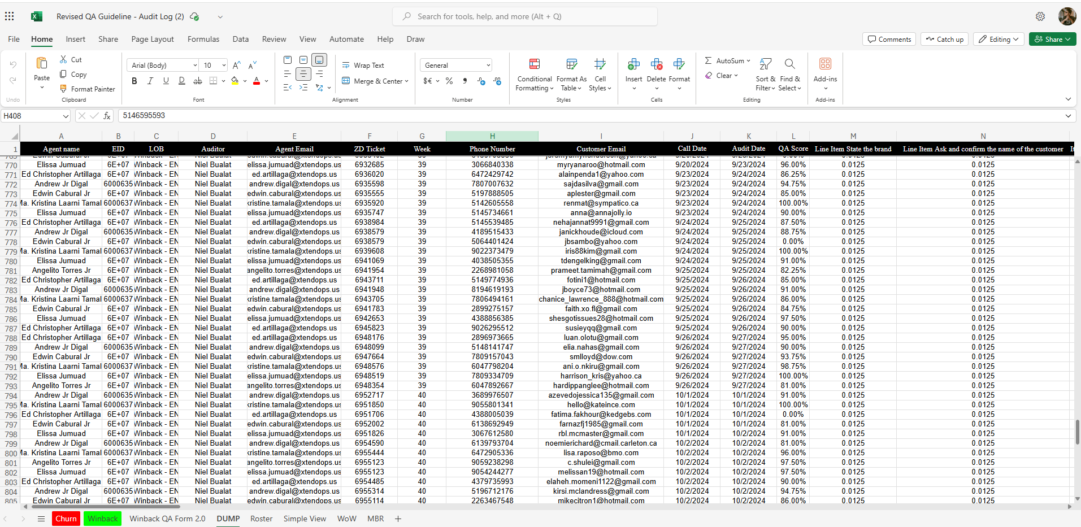
Task: Click the Undo arrow
Action: [x=13, y=66]
